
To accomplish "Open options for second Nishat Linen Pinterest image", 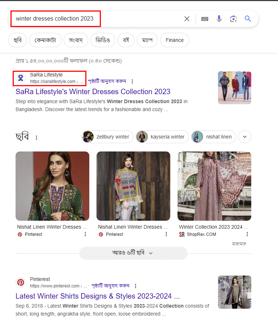I will [166, 234].
